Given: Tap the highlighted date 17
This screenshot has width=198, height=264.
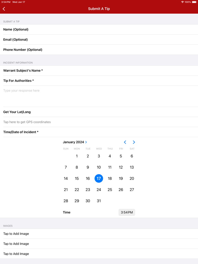Looking at the screenshot, I should point(99,178).
